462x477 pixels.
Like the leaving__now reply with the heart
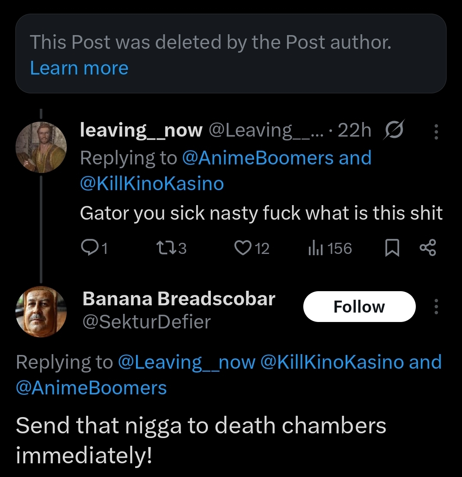[244, 248]
